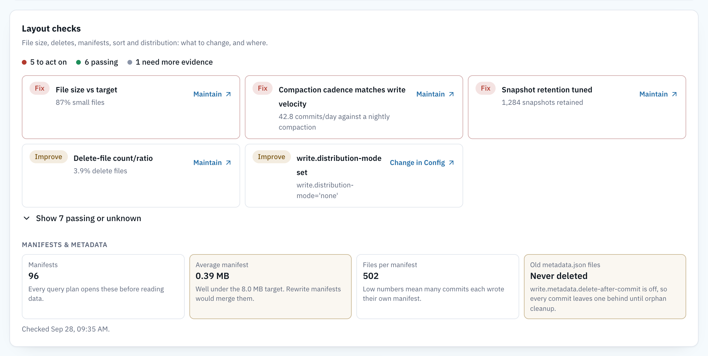The image size is (708, 356).
Task: Click arrow icon next to Delete-file Maintain
Action: (228, 163)
